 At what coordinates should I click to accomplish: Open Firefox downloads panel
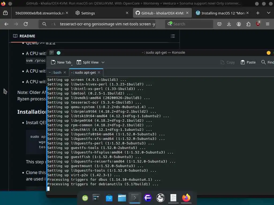point(229,24)
